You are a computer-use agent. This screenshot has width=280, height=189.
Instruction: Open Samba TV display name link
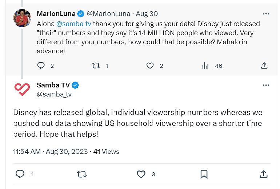pos(53,85)
